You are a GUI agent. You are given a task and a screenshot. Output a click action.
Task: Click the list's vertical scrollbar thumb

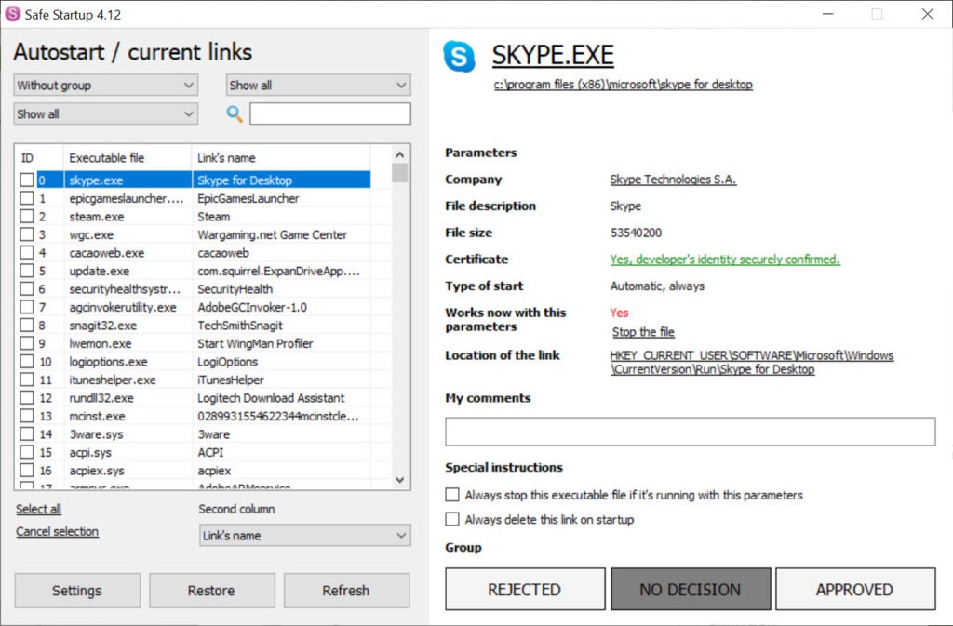(399, 173)
